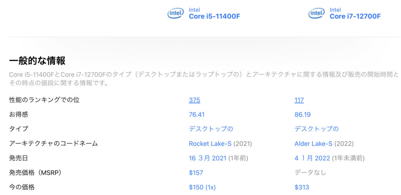The image size is (401, 195).
Task: Open the Core i7-12700F title link
Action: click(x=355, y=16)
